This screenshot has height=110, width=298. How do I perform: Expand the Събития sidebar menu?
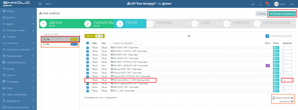tap(18, 75)
